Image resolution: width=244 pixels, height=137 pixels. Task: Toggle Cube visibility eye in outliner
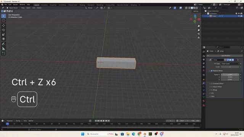tap(239, 16)
